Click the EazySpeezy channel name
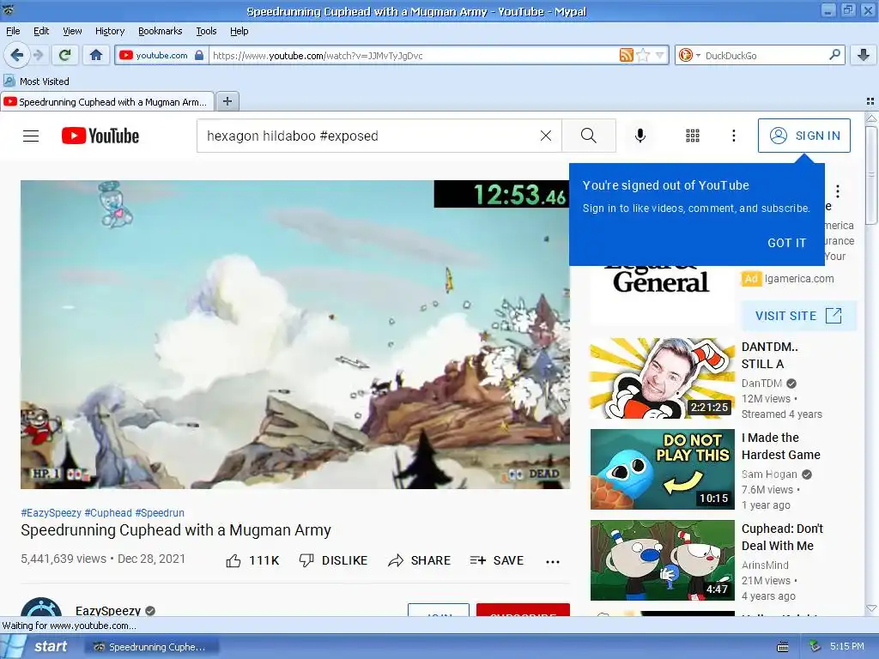Screen dimensions: 879x659 108,610
